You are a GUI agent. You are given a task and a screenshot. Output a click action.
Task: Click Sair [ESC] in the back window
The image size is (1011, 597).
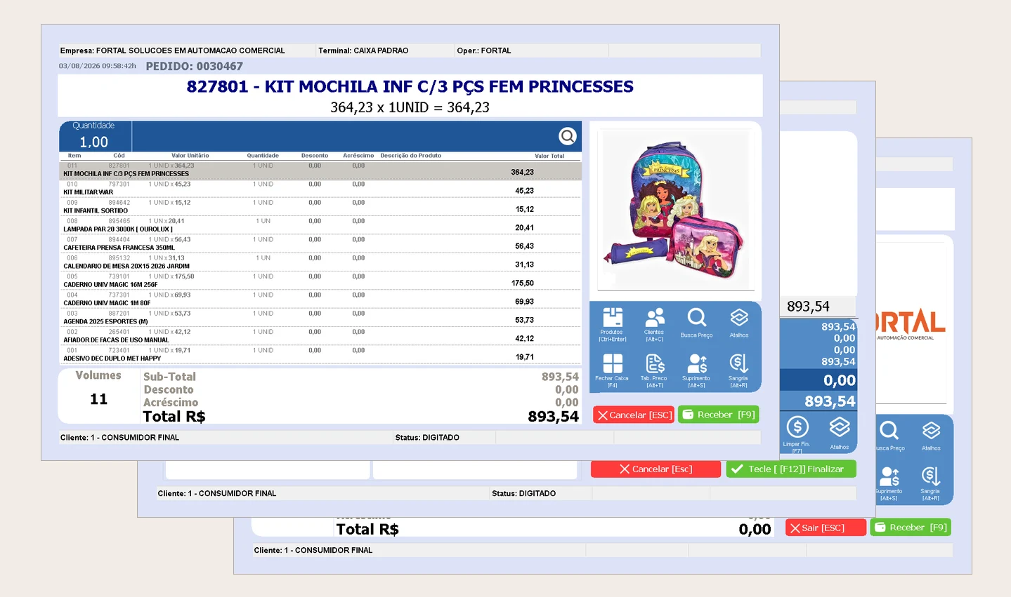[x=826, y=528]
